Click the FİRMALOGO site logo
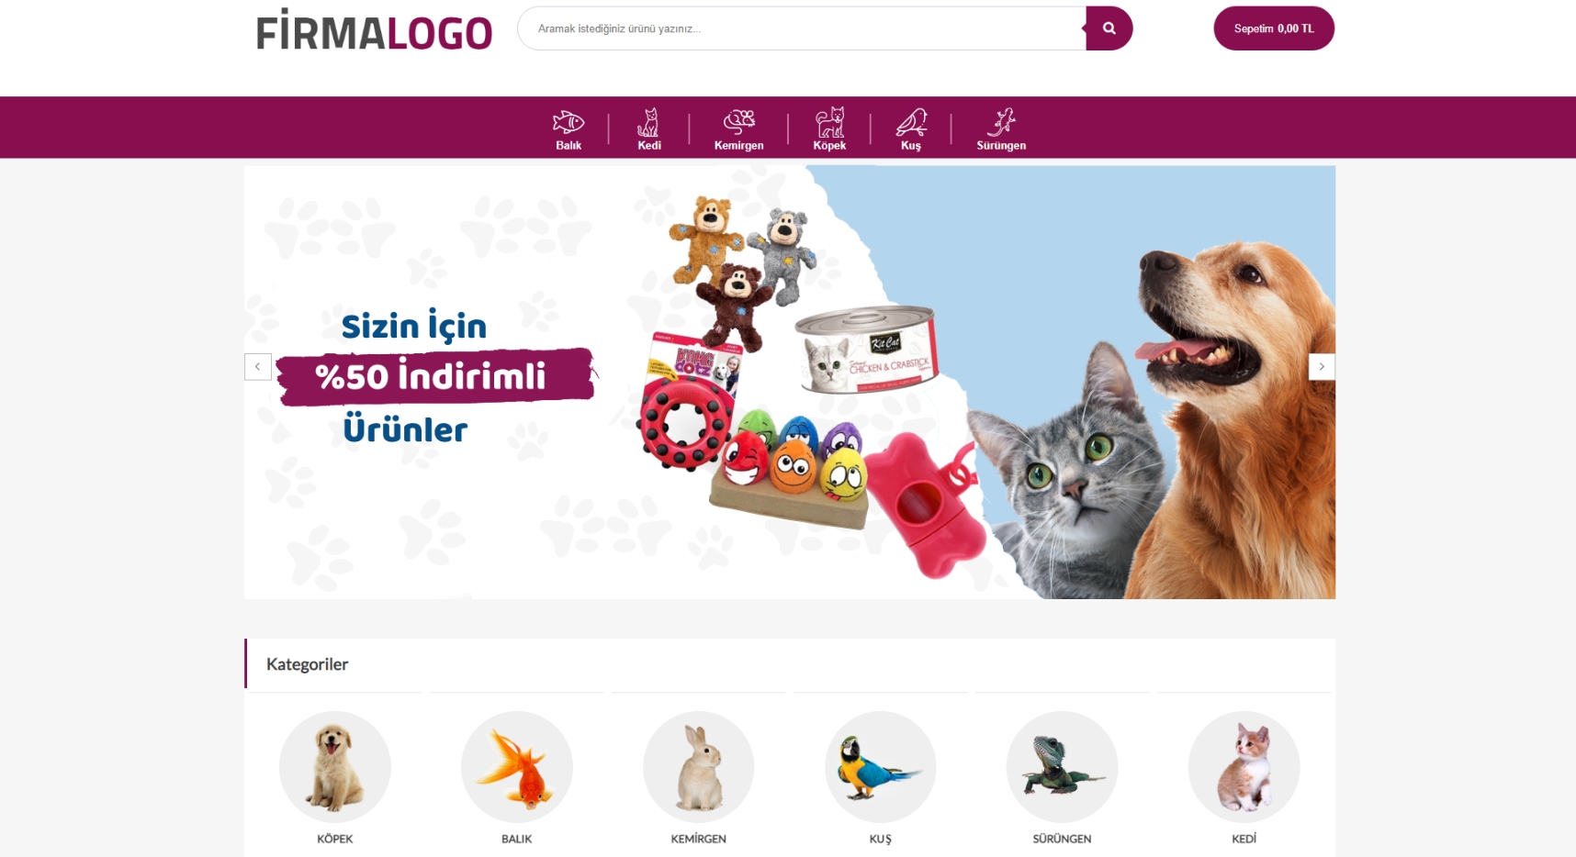The width and height of the screenshot is (1576, 857). [374, 30]
